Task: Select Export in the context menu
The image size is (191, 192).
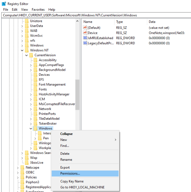Action: pos(65,167)
